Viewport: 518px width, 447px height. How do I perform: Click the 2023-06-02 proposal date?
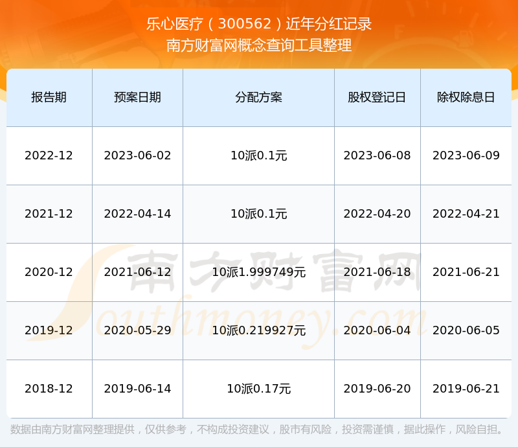pyautogui.click(x=137, y=155)
